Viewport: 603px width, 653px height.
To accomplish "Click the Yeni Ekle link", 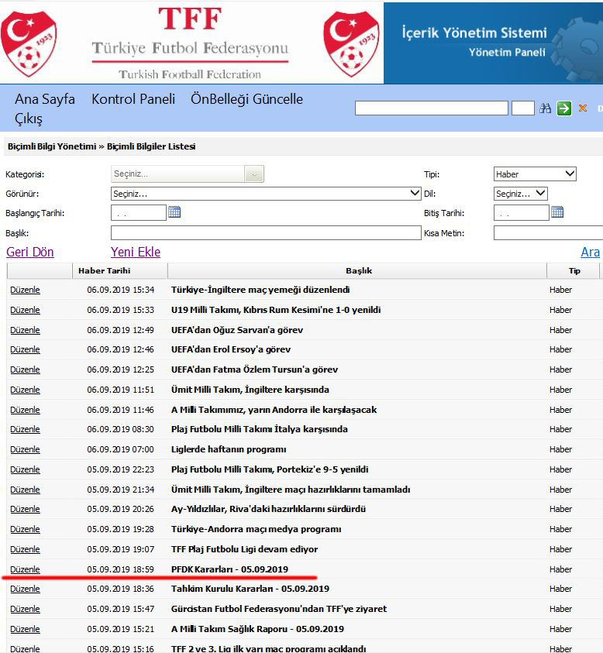I will pos(136,252).
